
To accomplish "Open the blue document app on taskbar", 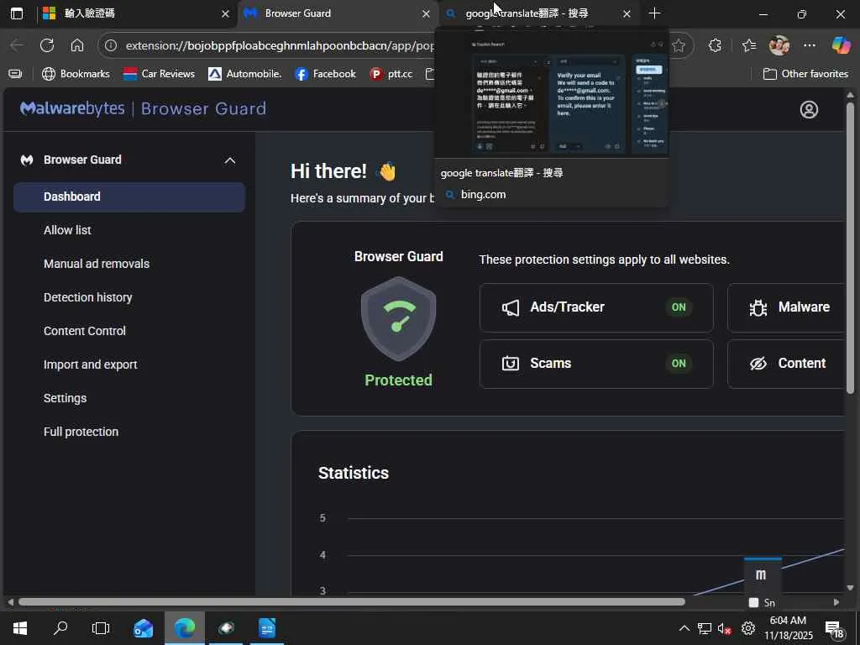I will [267, 628].
